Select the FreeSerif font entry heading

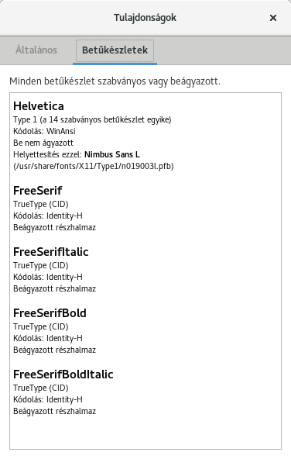(38, 191)
